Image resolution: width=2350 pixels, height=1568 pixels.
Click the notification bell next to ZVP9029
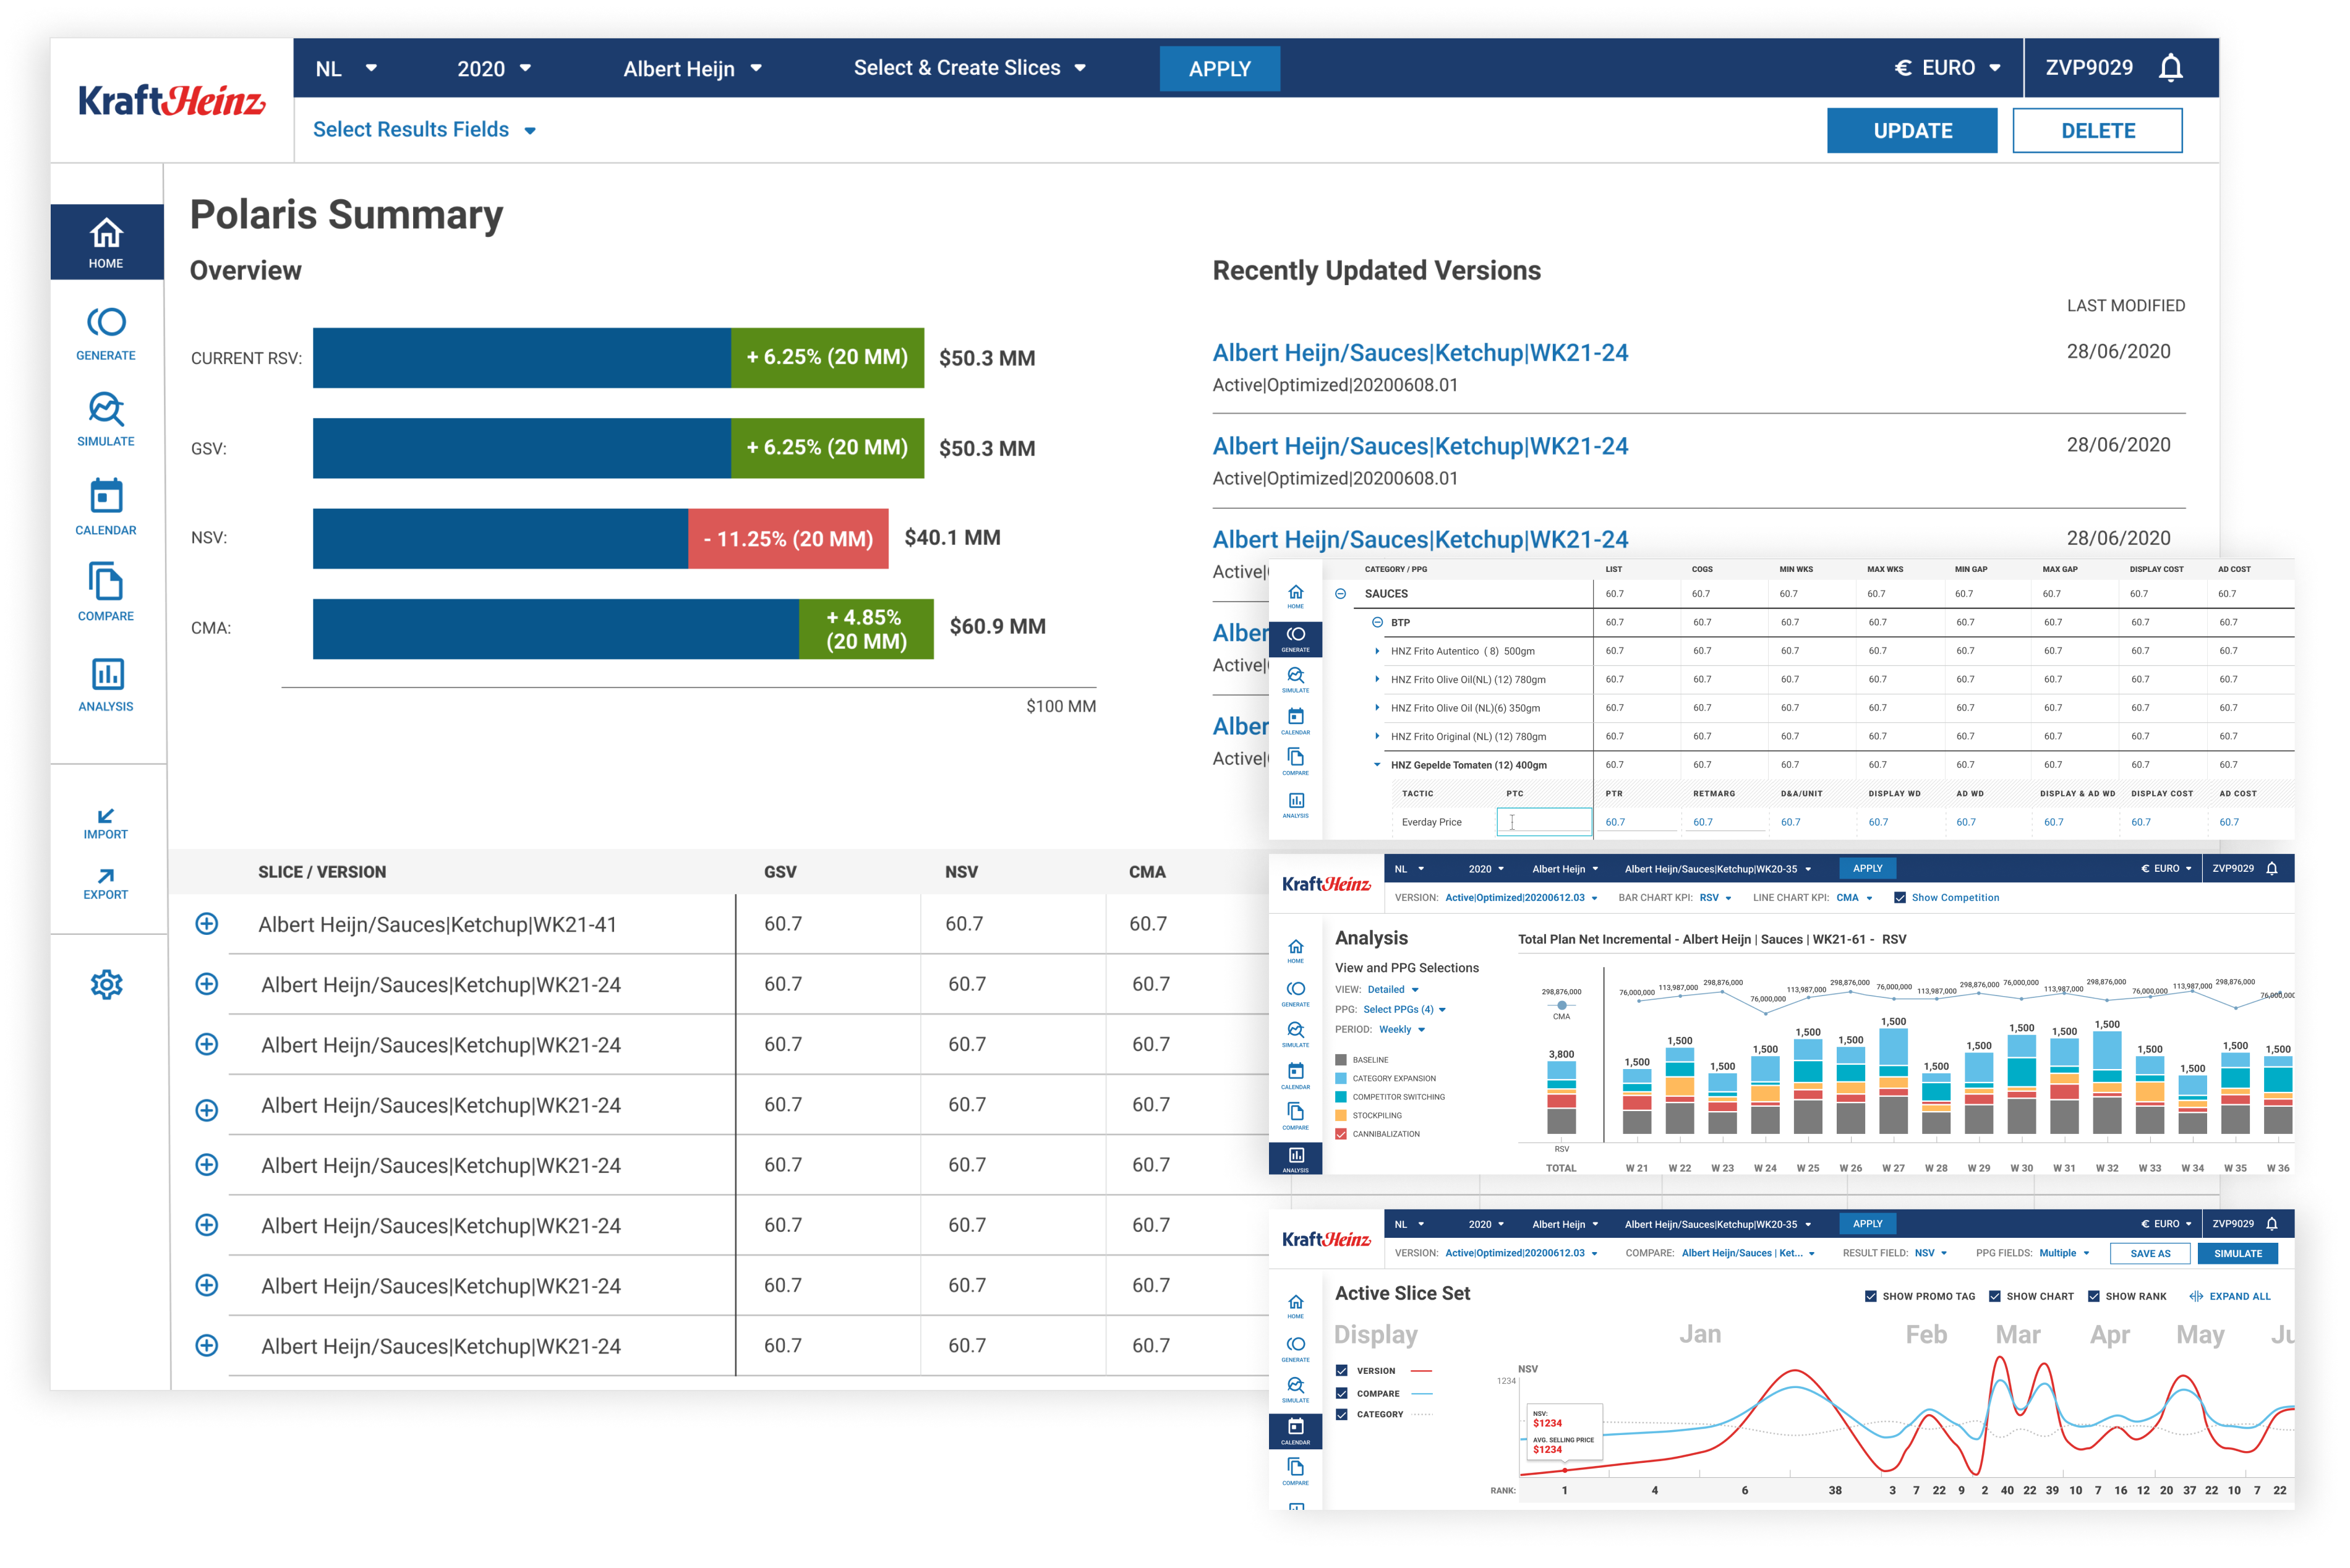pyautogui.click(x=2171, y=68)
